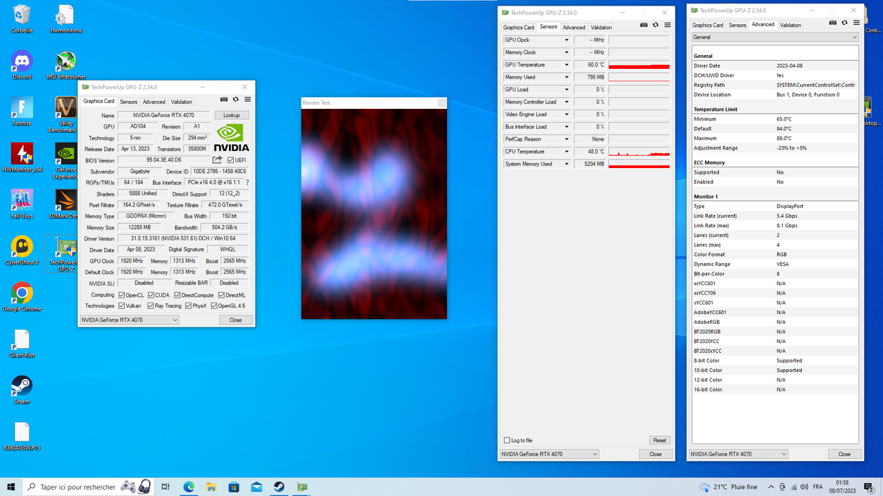Click the Bus Interface question mark icon
This screenshot has height=496, width=883.
[x=248, y=183]
